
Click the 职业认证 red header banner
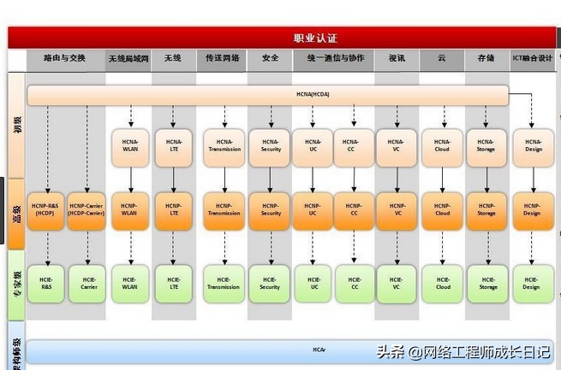282,38
